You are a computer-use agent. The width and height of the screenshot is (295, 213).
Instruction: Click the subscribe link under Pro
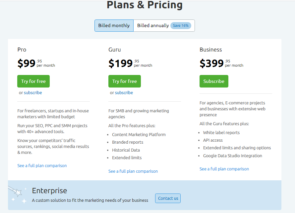33,93
